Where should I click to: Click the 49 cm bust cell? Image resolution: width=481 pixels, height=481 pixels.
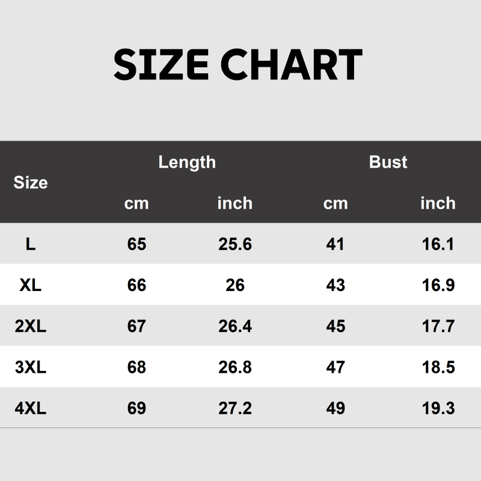(x=335, y=409)
